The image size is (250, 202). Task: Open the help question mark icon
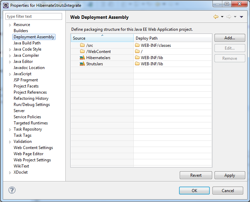pyautogui.click(x=12, y=190)
